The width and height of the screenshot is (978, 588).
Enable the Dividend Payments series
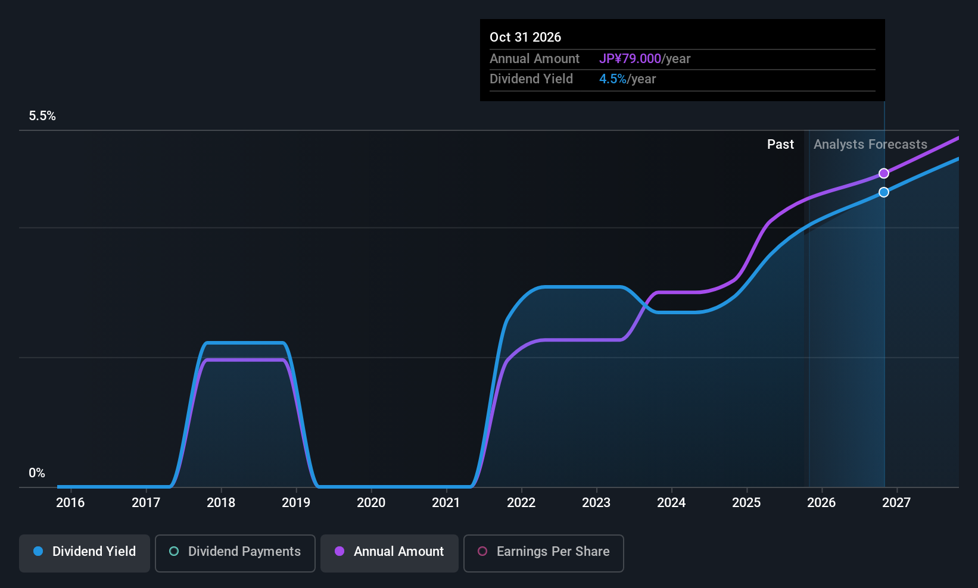[x=235, y=553]
